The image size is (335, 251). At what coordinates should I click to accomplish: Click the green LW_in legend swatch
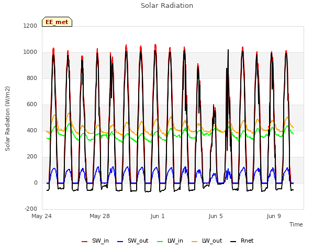160,242
